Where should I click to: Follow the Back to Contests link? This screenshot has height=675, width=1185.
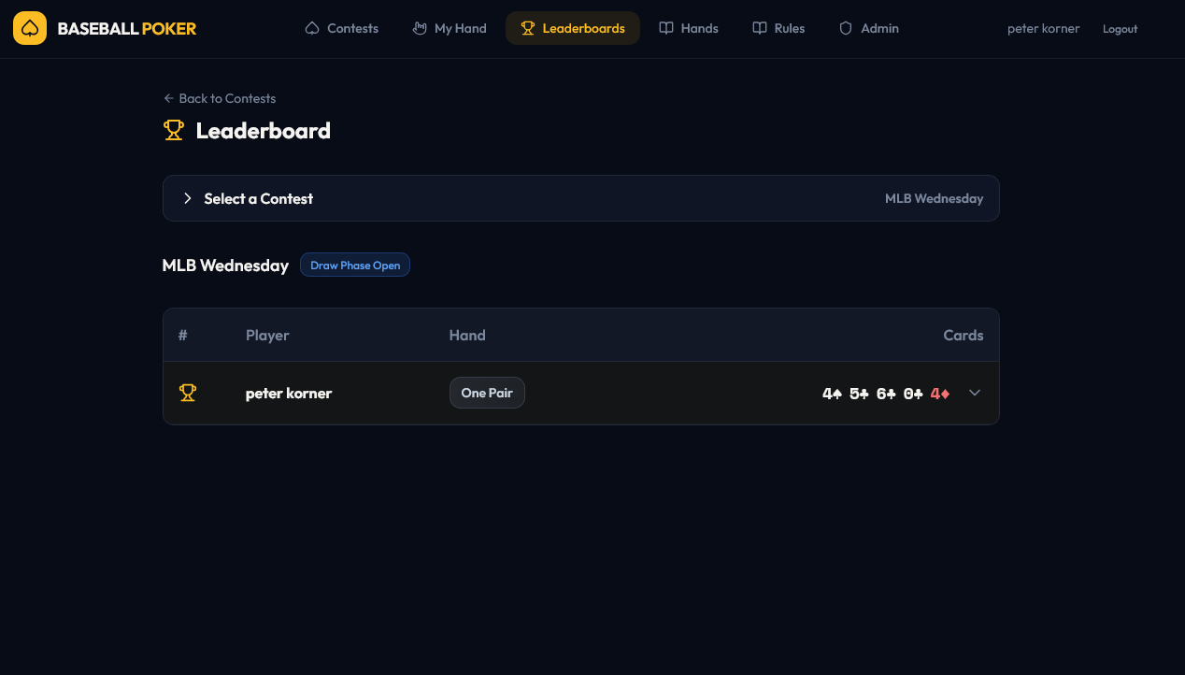[x=220, y=98]
